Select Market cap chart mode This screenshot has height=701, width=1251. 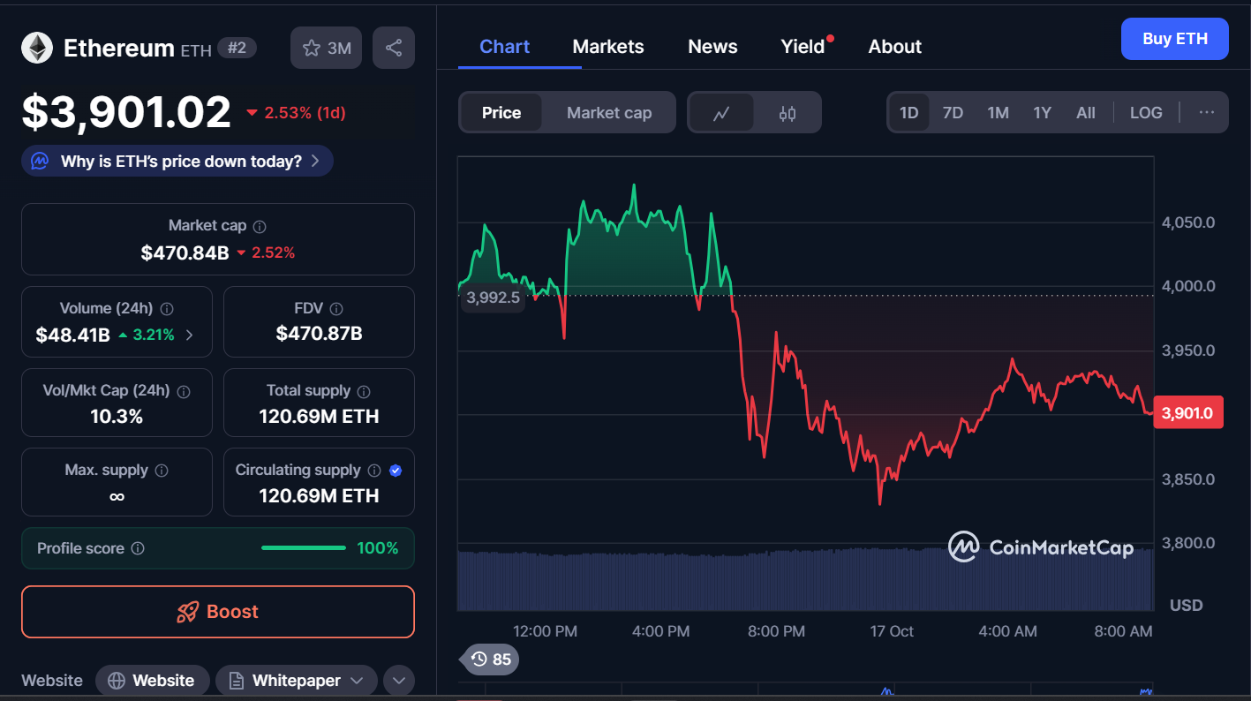point(609,113)
